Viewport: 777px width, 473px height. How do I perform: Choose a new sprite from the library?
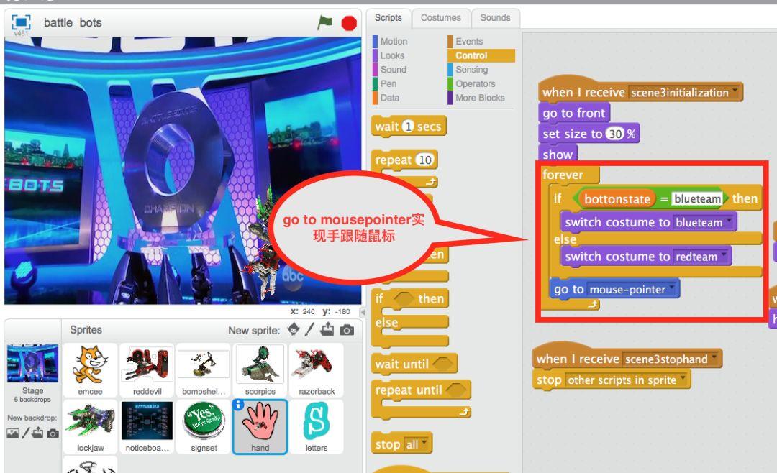tap(294, 329)
